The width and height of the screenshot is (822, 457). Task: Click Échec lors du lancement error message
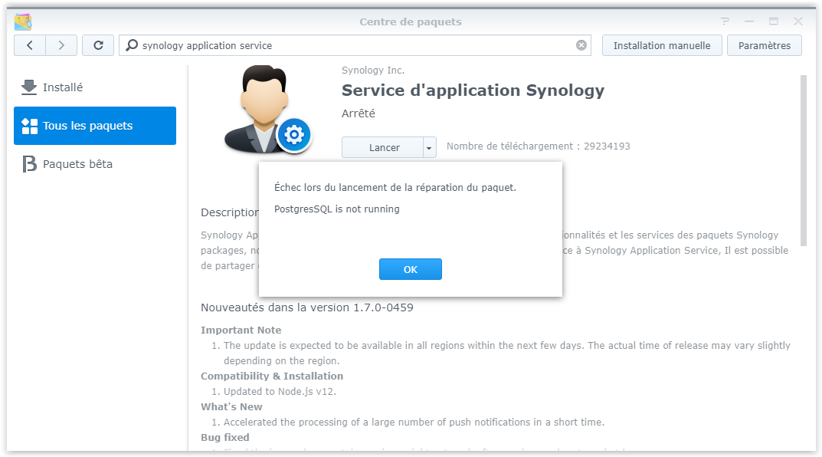pos(395,187)
